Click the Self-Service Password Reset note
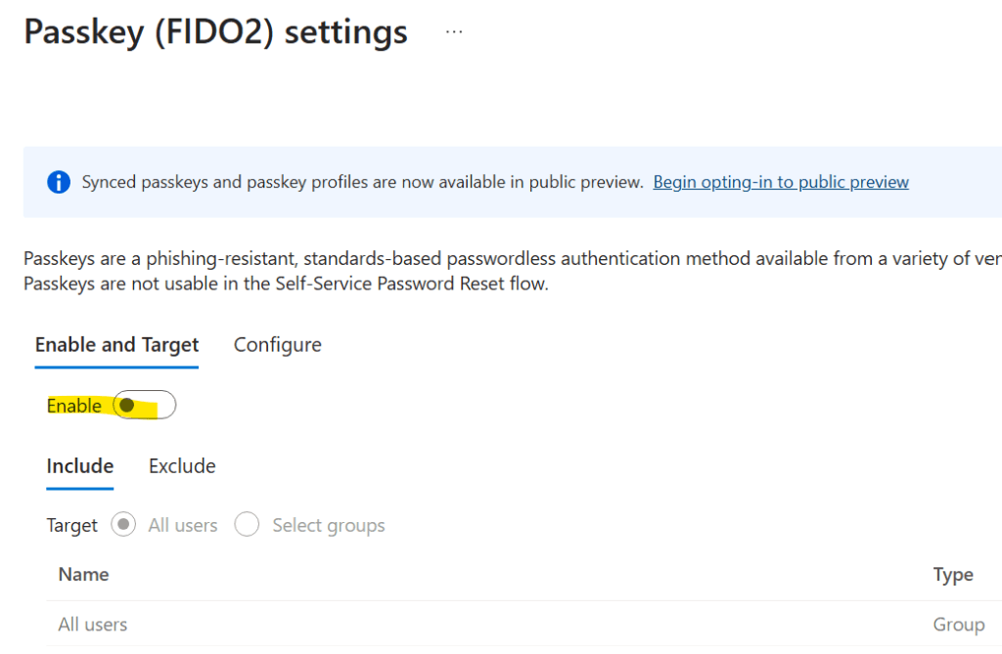The height and width of the screenshot is (654, 1002). tap(285, 284)
